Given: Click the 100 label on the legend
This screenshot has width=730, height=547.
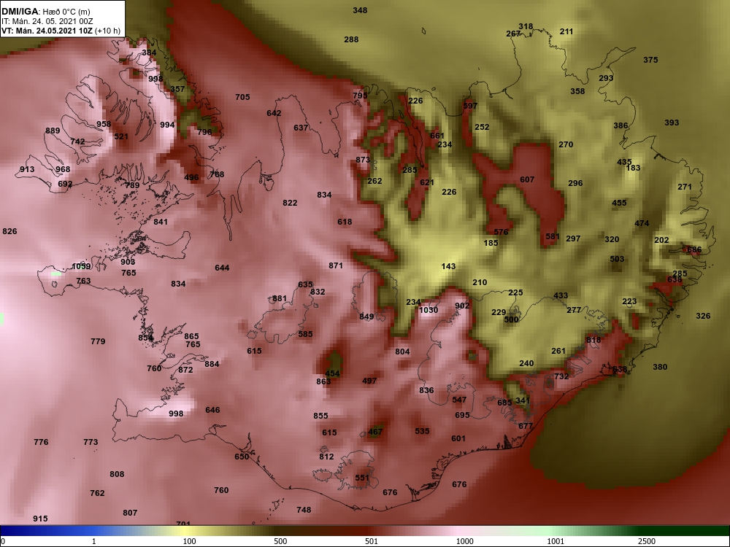Looking at the screenshot, I should [189, 541].
